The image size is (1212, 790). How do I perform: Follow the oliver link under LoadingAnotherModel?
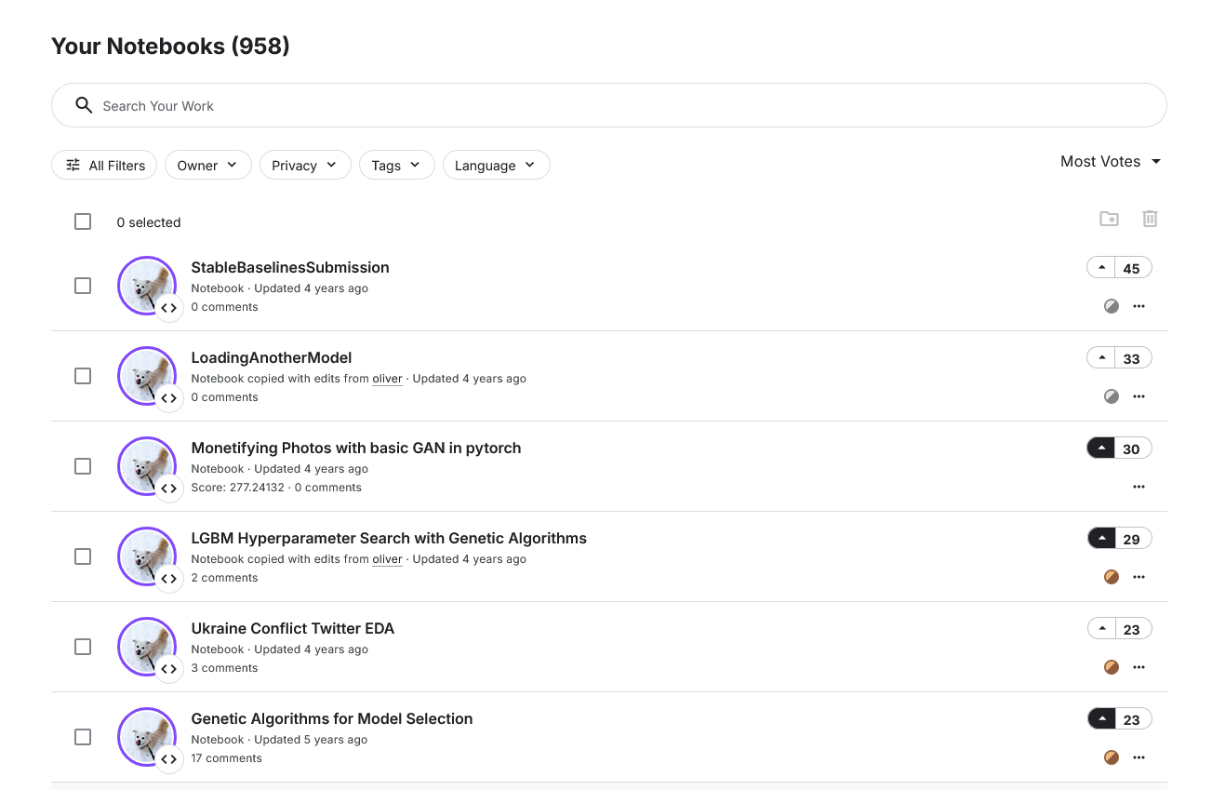pos(388,379)
